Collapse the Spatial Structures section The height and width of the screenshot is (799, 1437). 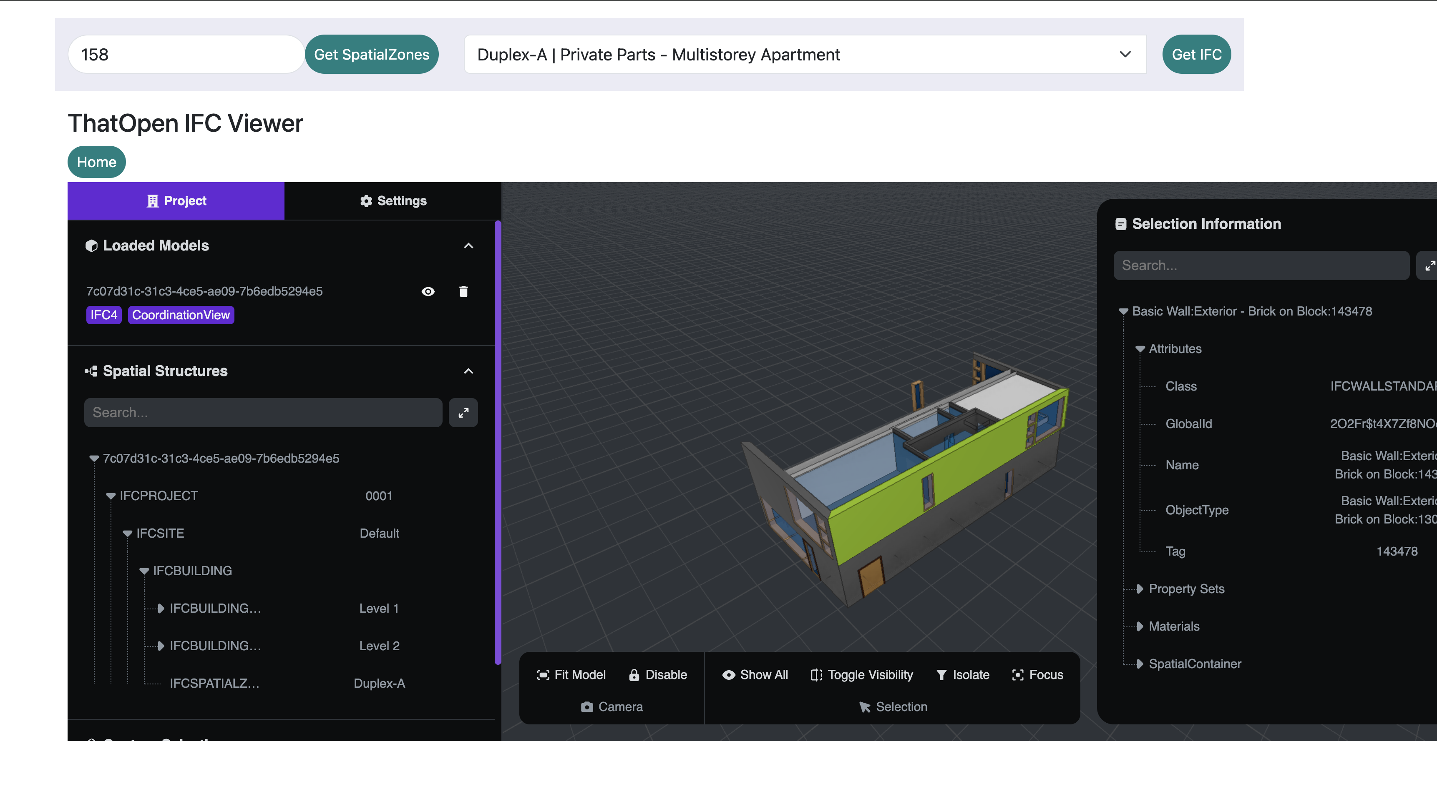(468, 371)
